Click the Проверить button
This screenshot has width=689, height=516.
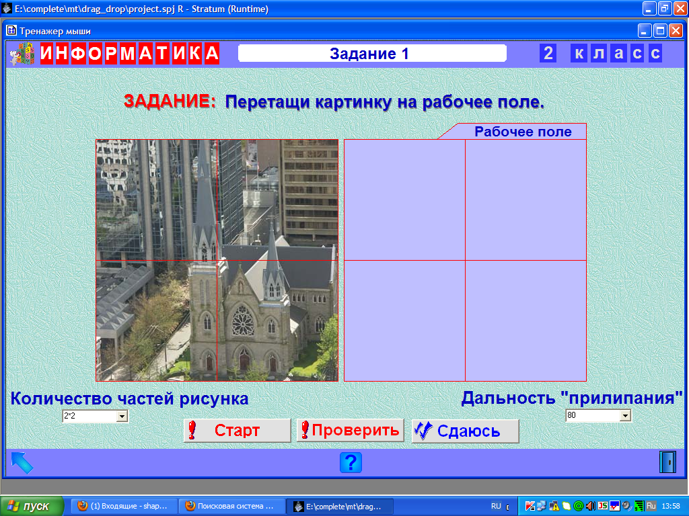pos(350,431)
